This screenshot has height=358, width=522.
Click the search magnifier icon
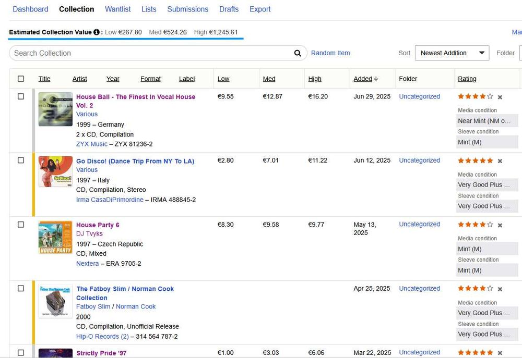click(298, 53)
